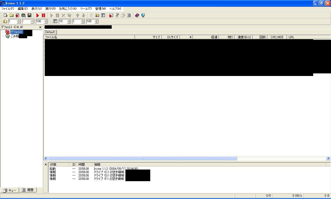Click the gray pause icon for selected item
This screenshot has height=199, width=331.
click(57, 16)
